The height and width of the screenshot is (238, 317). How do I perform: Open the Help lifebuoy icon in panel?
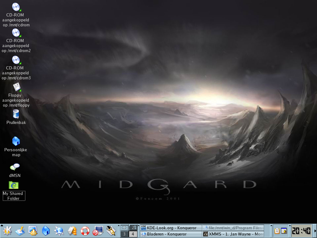[x=85, y=231]
